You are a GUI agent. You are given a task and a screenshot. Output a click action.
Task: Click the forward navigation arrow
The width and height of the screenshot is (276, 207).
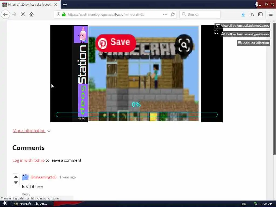pos(14,14)
